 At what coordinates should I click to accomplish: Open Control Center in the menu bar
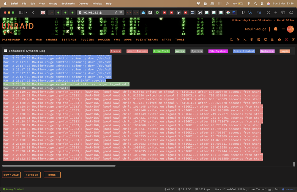click(x=262, y=4)
